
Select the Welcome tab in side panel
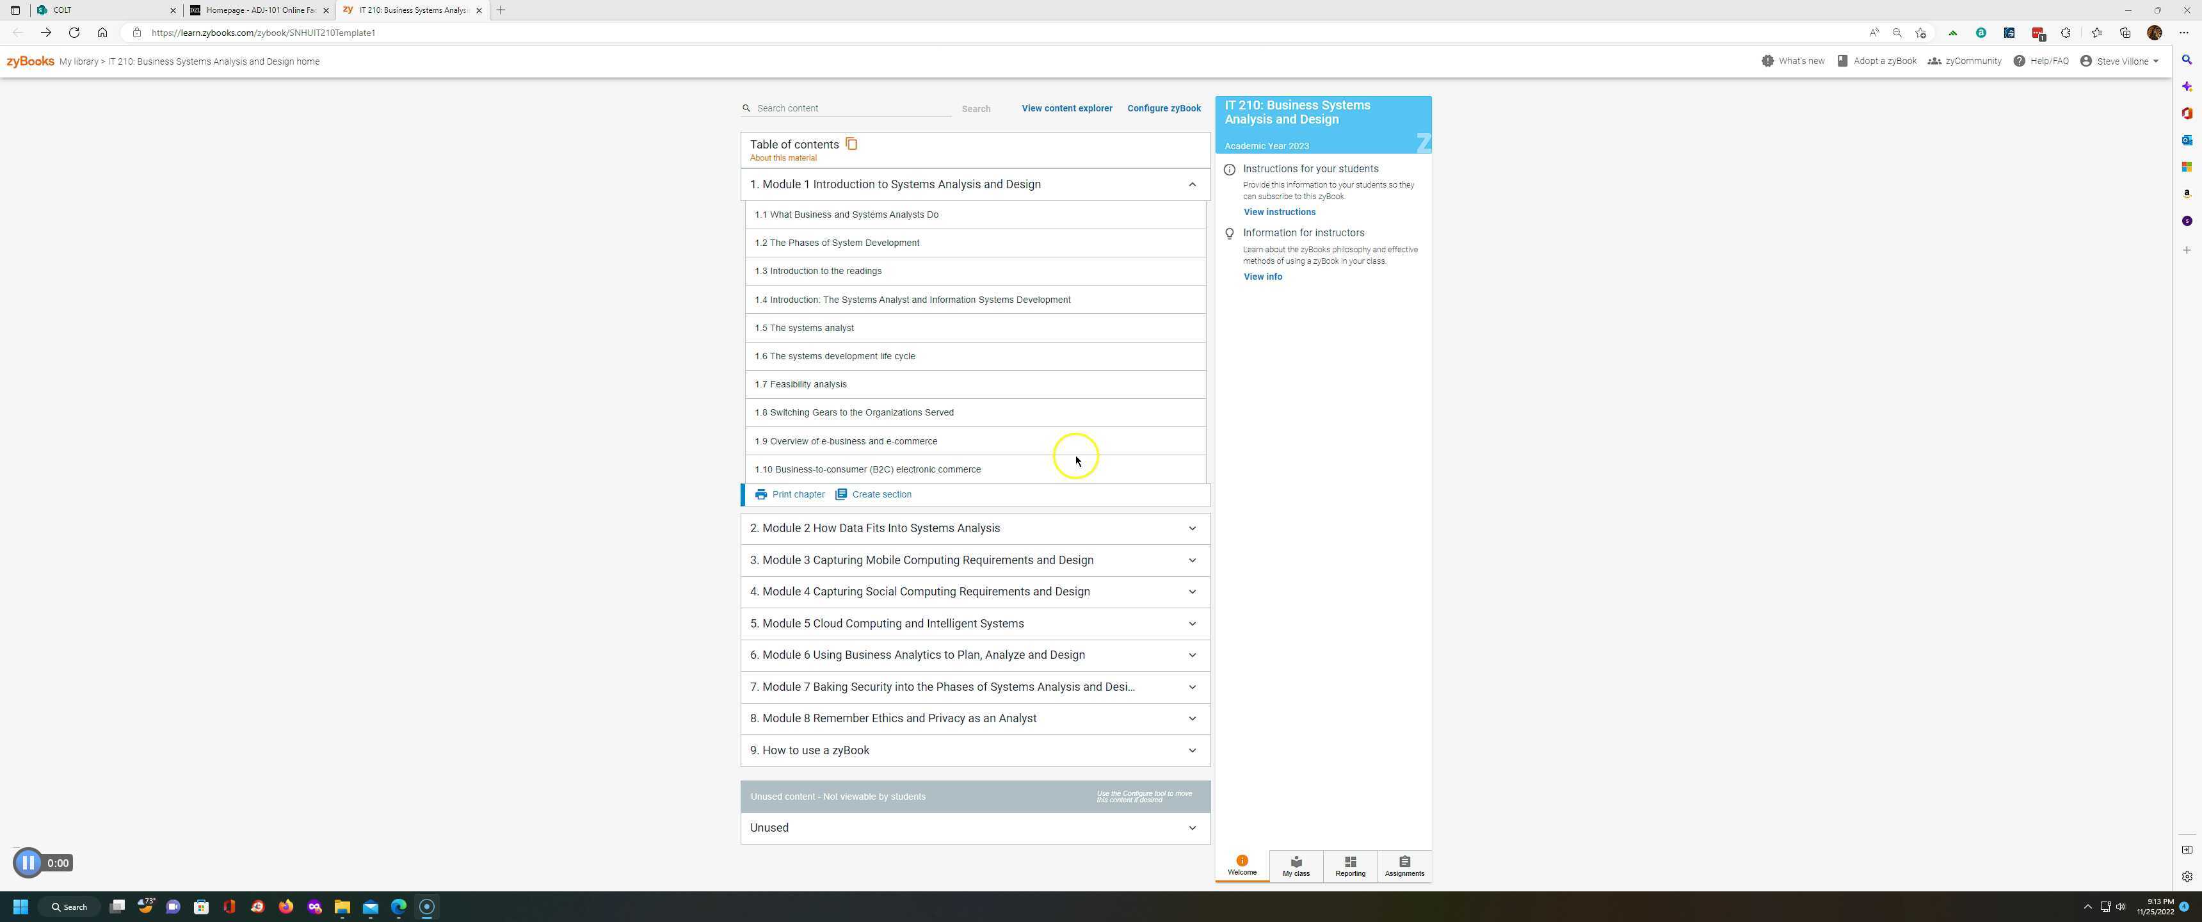coord(1241,866)
